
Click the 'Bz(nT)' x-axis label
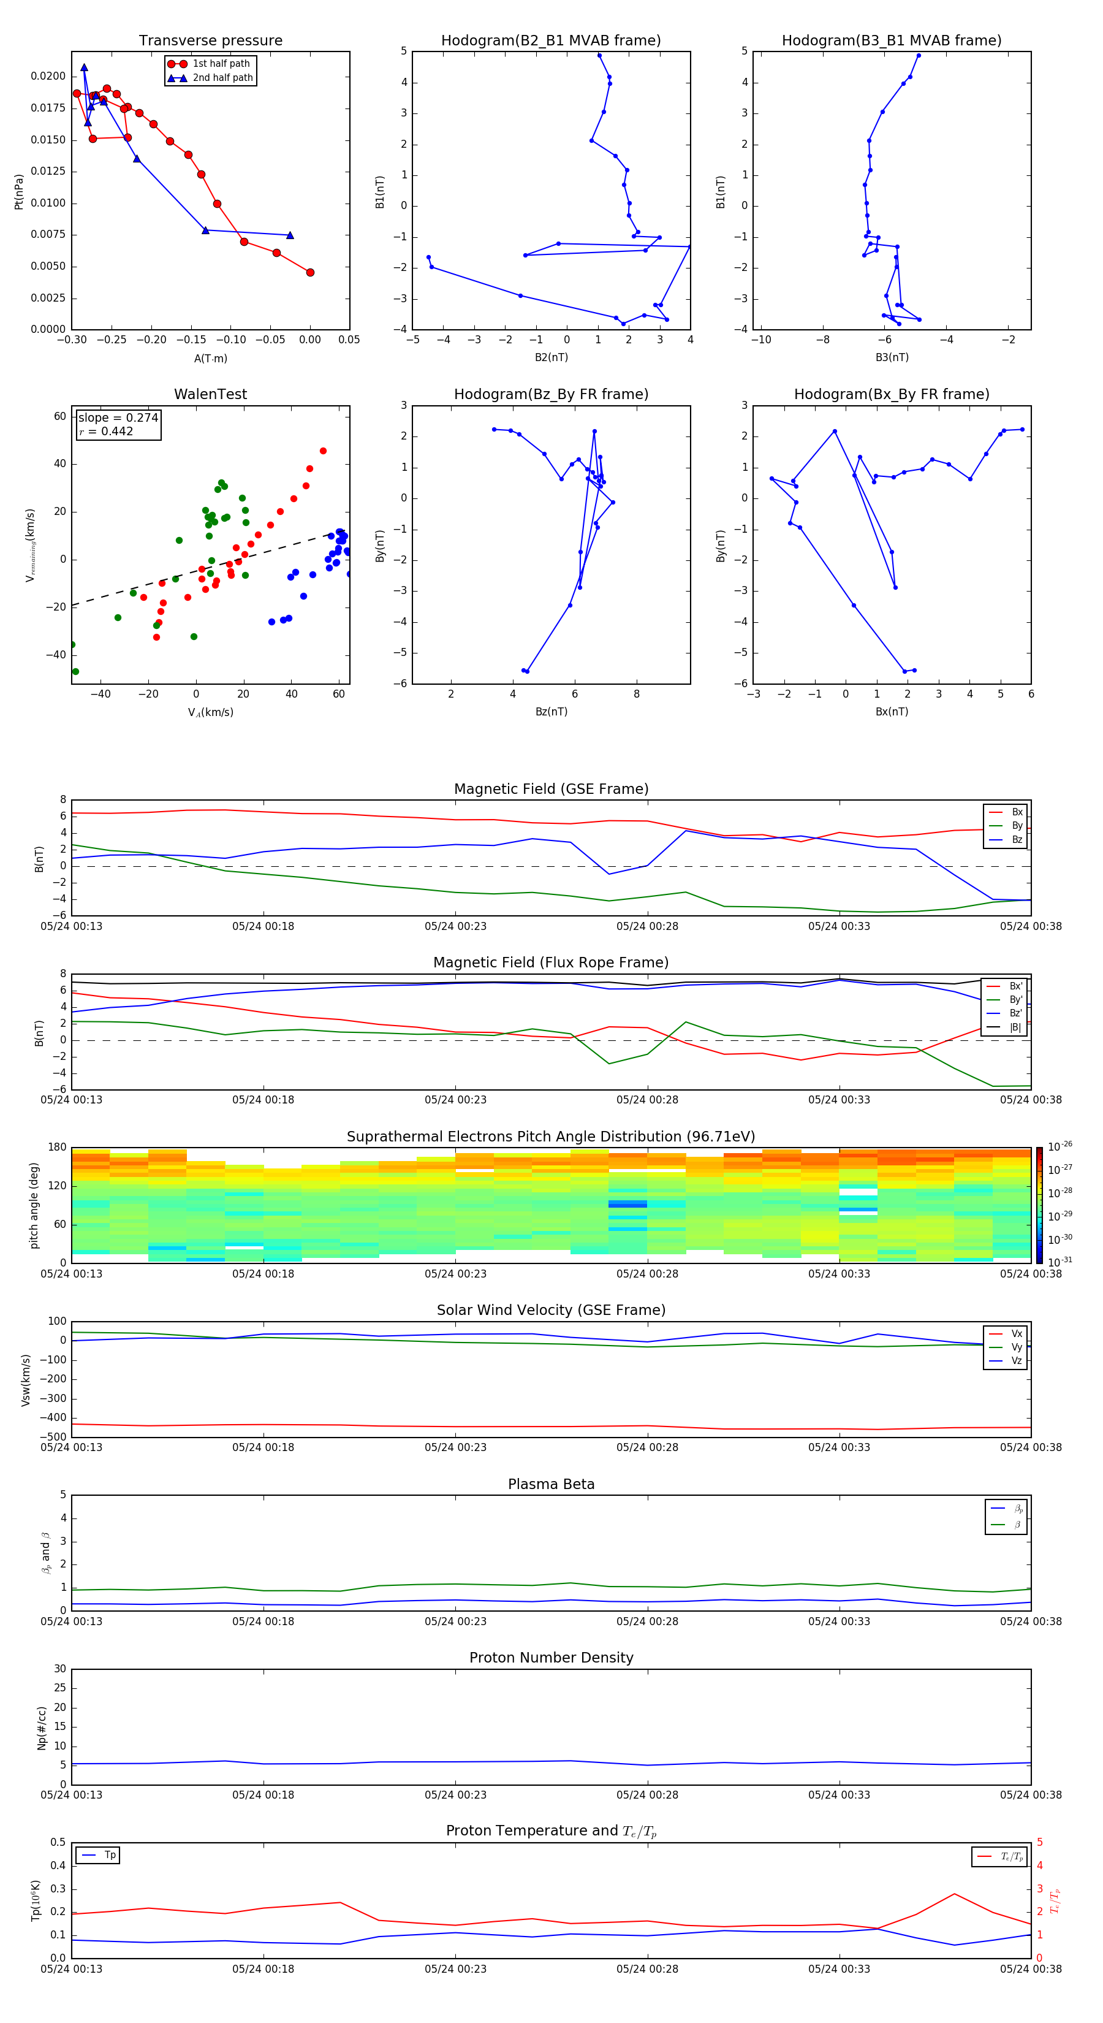(x=551, y=712)
